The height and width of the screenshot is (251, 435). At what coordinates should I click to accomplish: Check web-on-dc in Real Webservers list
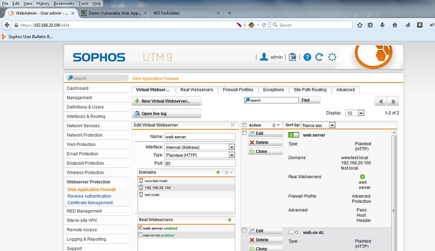pos(140,235)
